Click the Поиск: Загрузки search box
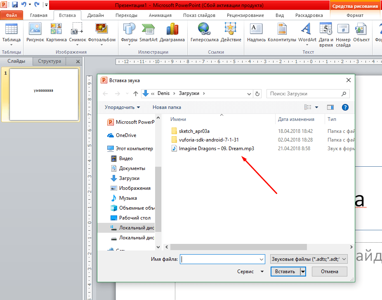This screenshot has height=300, width=382. point(308,94)
